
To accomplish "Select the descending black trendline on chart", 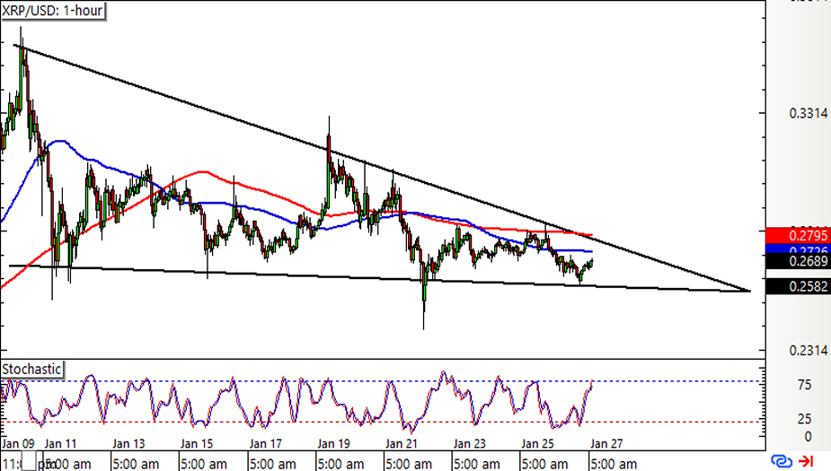I will coord(382,168).
